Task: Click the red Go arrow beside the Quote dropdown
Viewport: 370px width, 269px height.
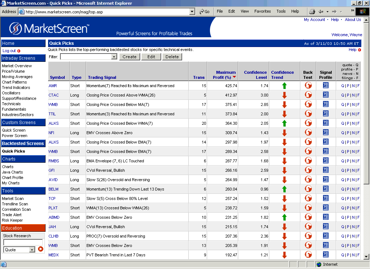Action: point(40,249)
